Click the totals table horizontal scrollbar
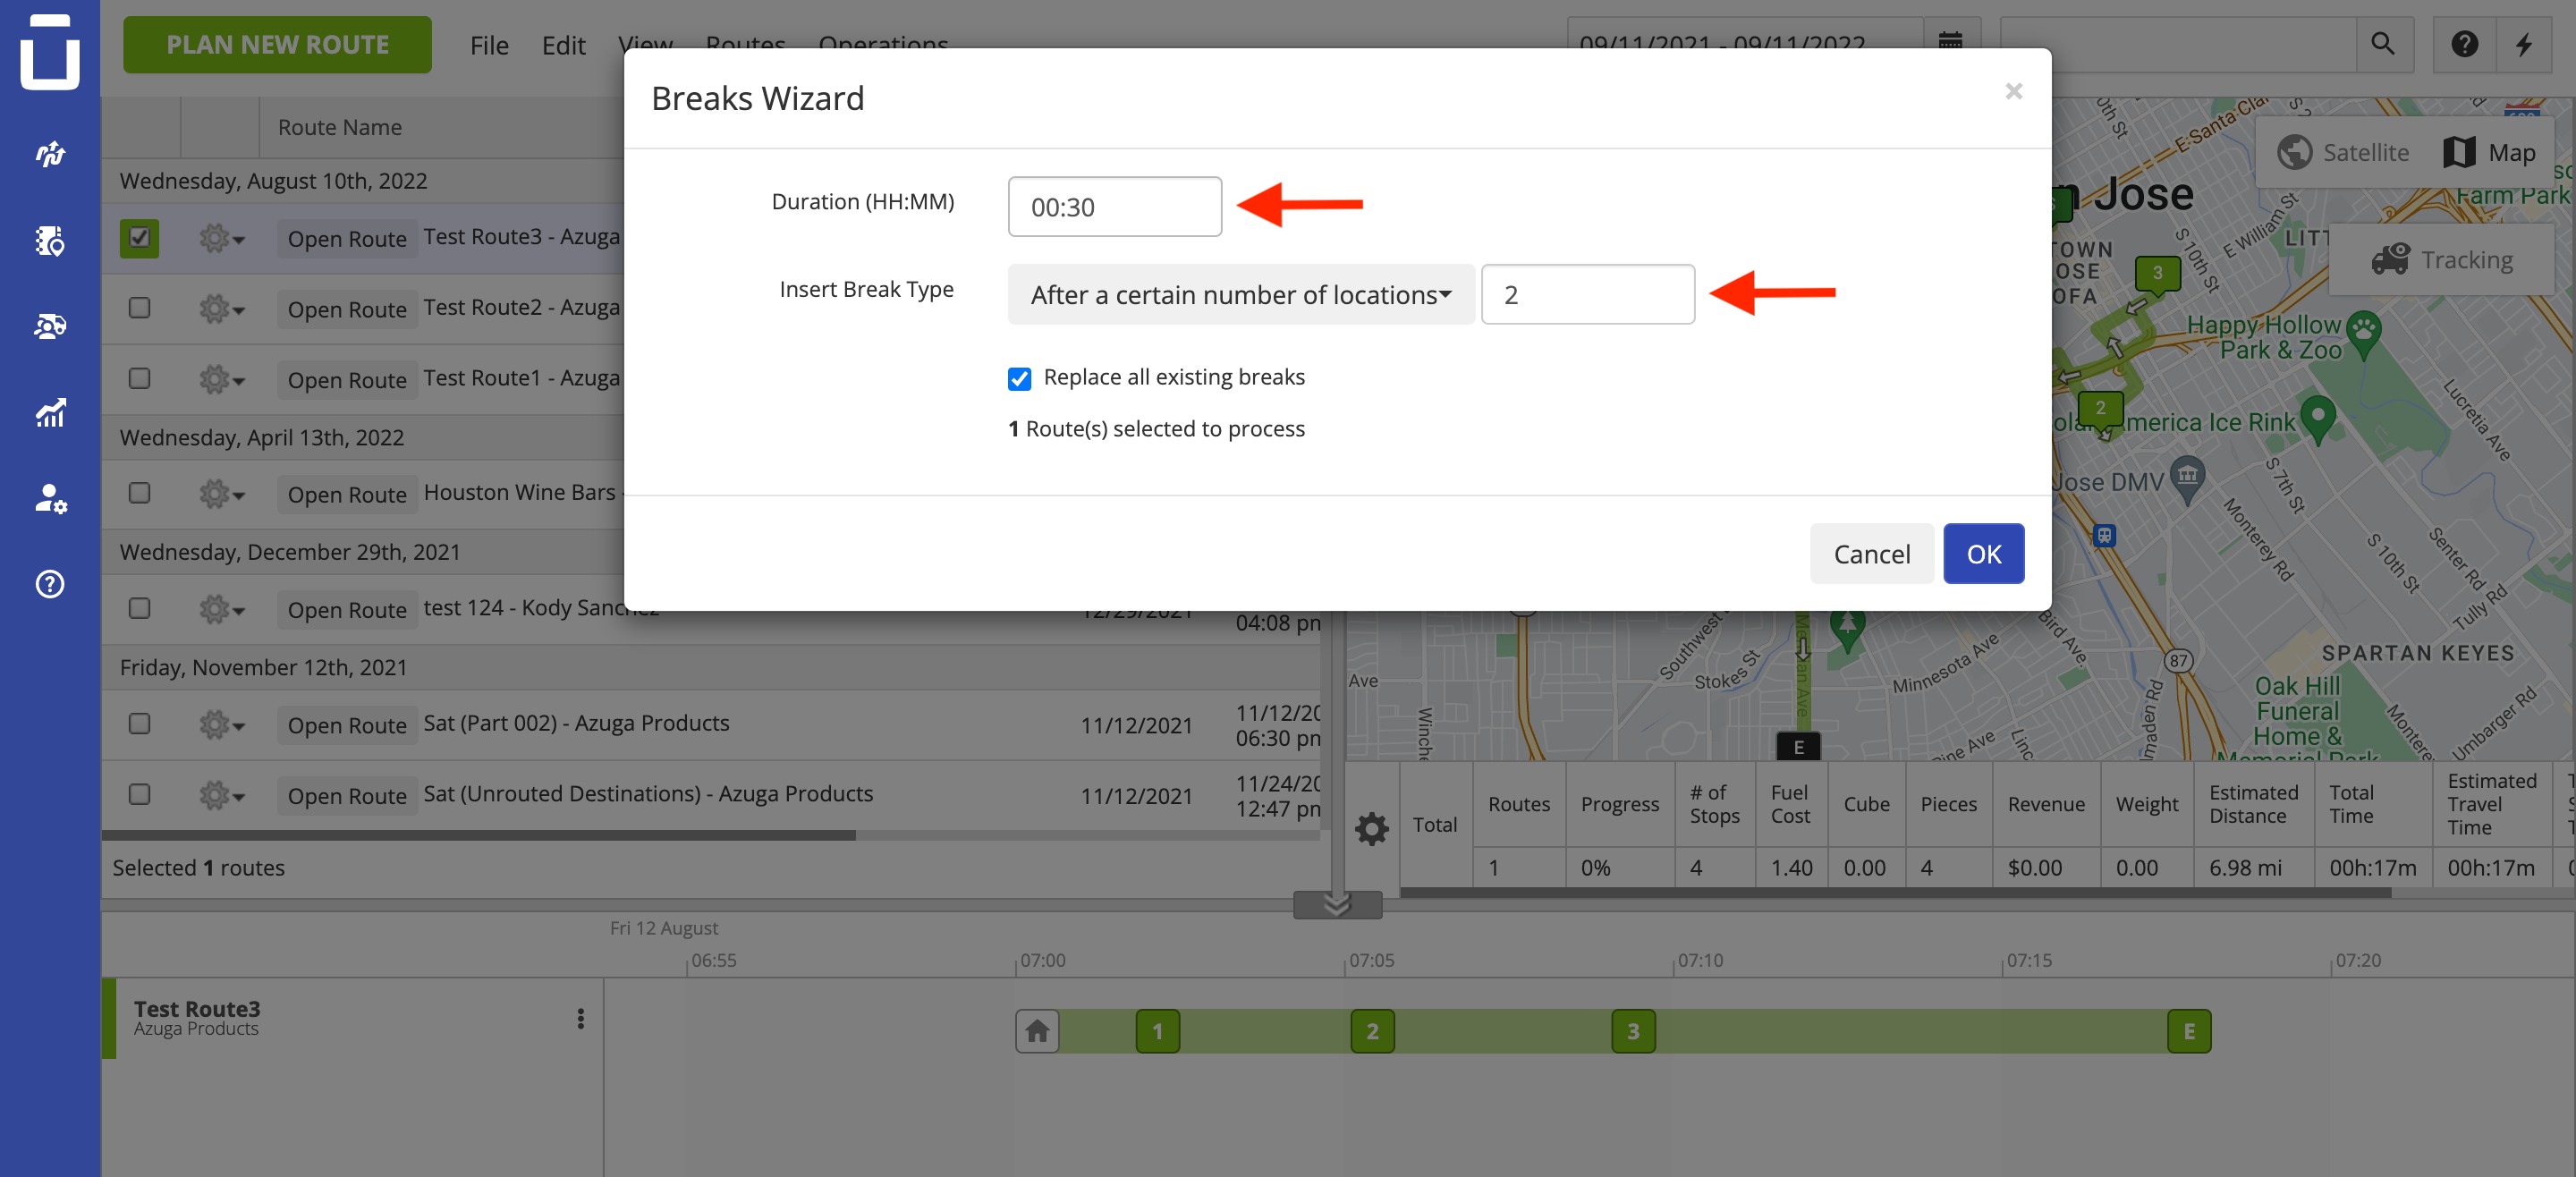 tap(1895, 892)
